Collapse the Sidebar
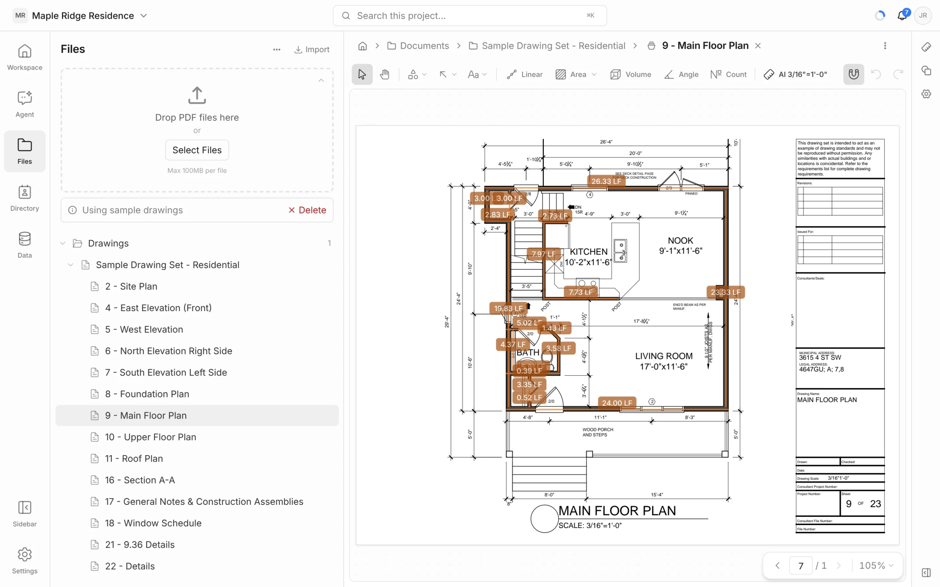940x587 pixels. [25, 514]
